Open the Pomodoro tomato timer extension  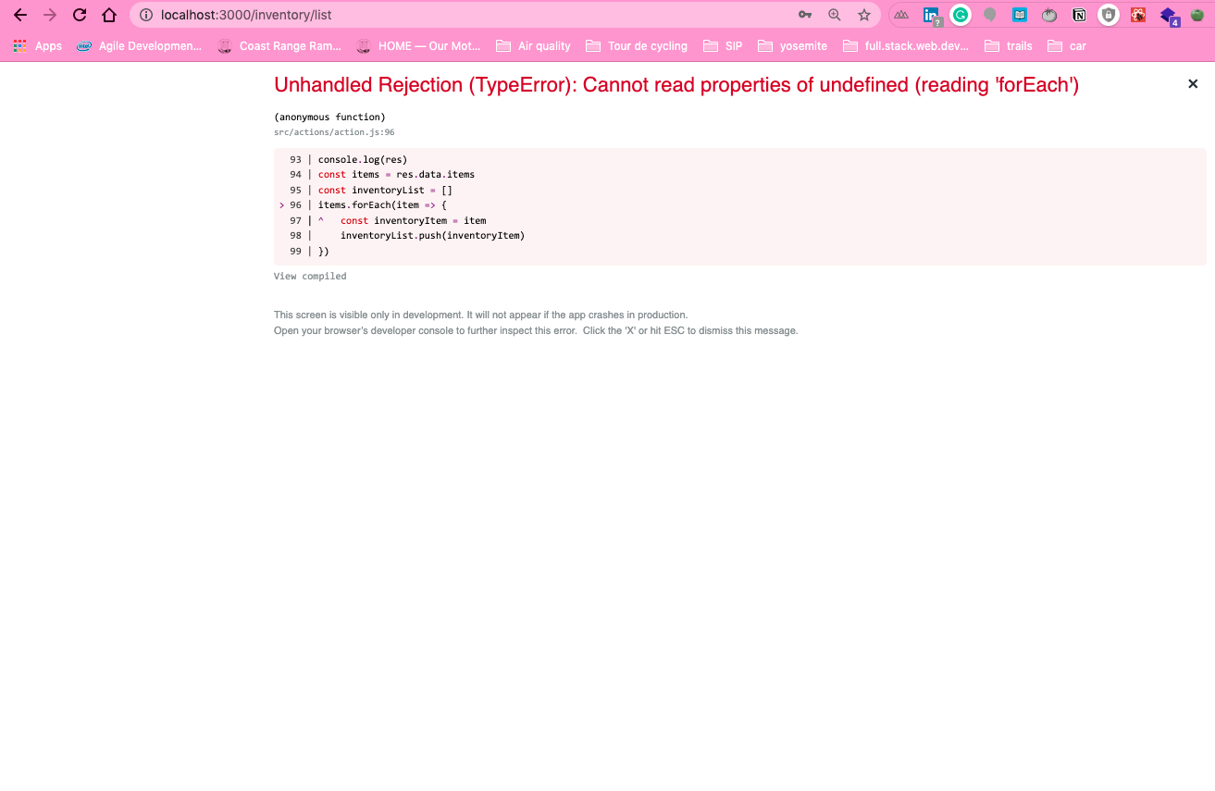1049,15
